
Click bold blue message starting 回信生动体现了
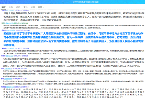(x=73, y=39)
